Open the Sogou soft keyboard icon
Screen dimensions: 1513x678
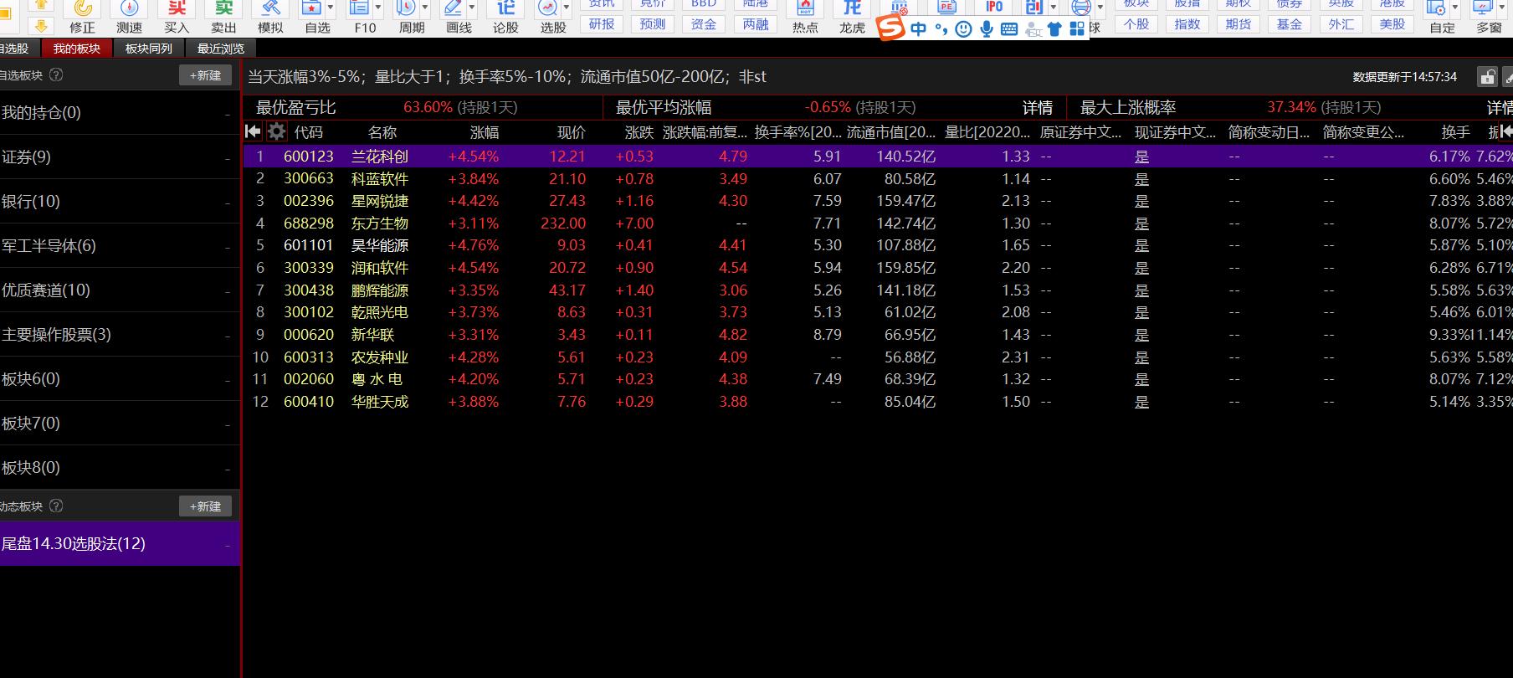click(x=1009, y=29)
